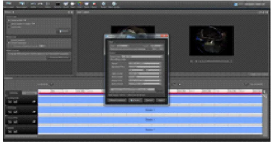Click the first small button in the top track header
271x142 pixels.
[10, 102]
